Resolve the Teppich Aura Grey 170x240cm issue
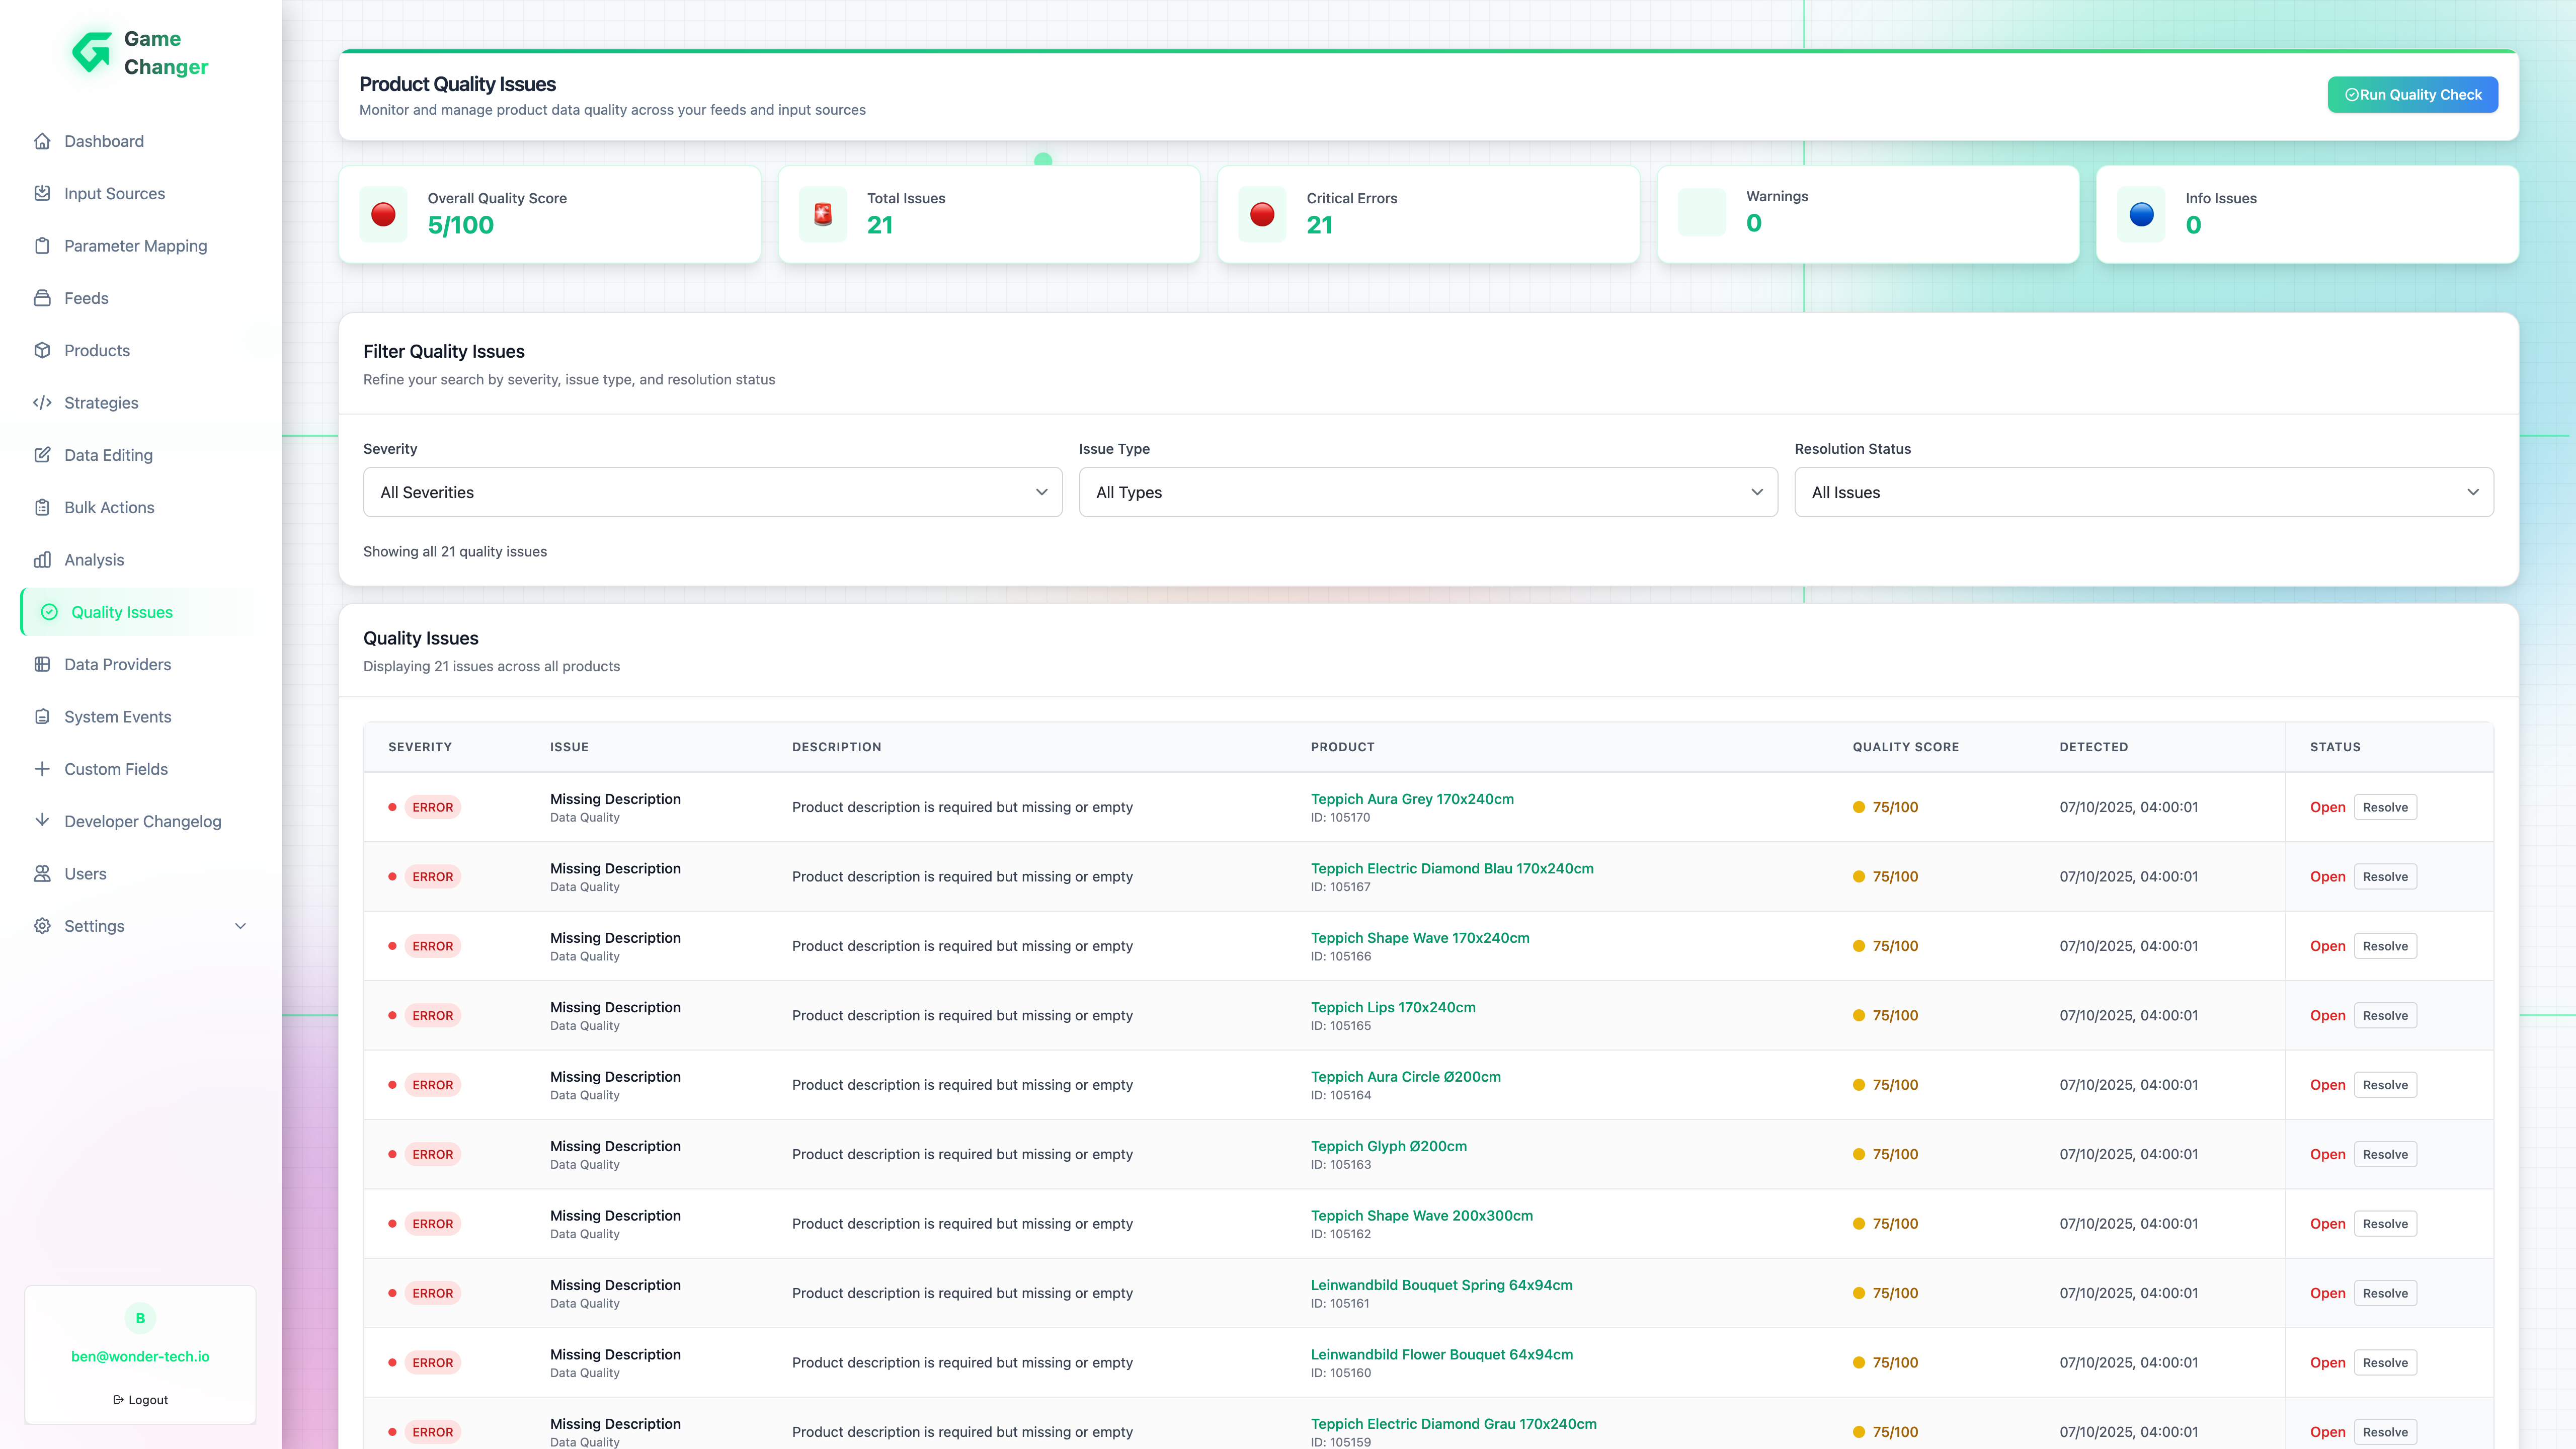This screenshot has height=1449, width=2576. coord(2385,807)
